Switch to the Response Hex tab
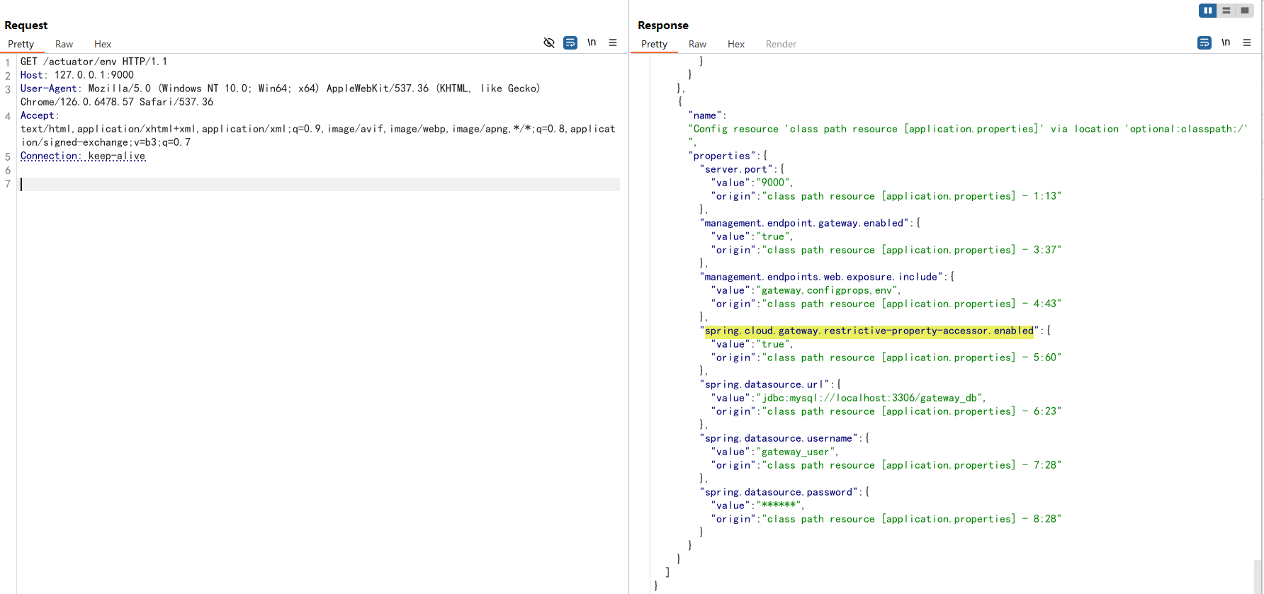Viewport: 1264px width, 594px height. tap(736, 44)
